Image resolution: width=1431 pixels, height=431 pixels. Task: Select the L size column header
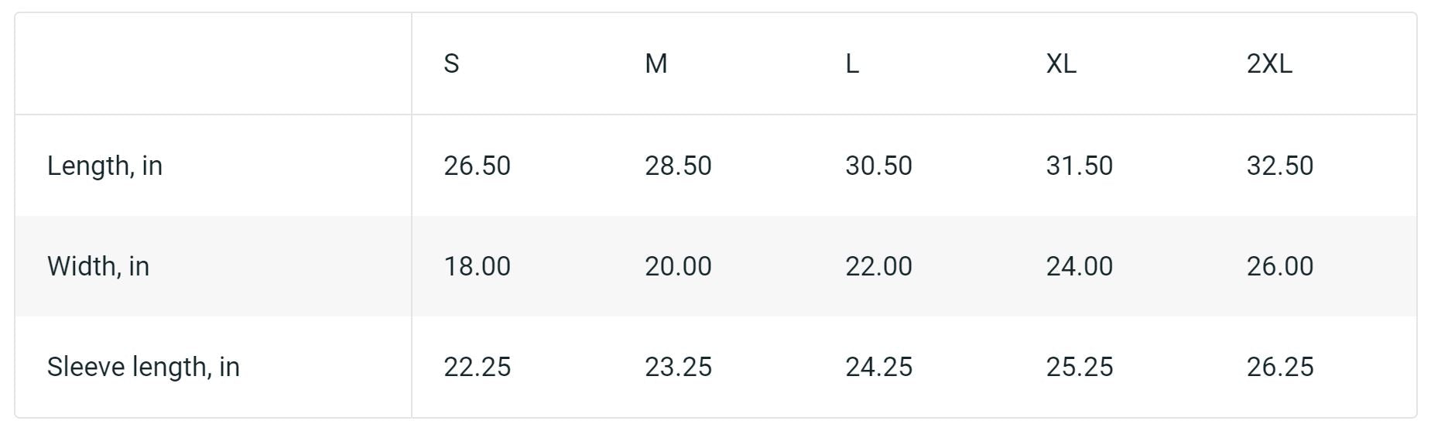(851, 63)
